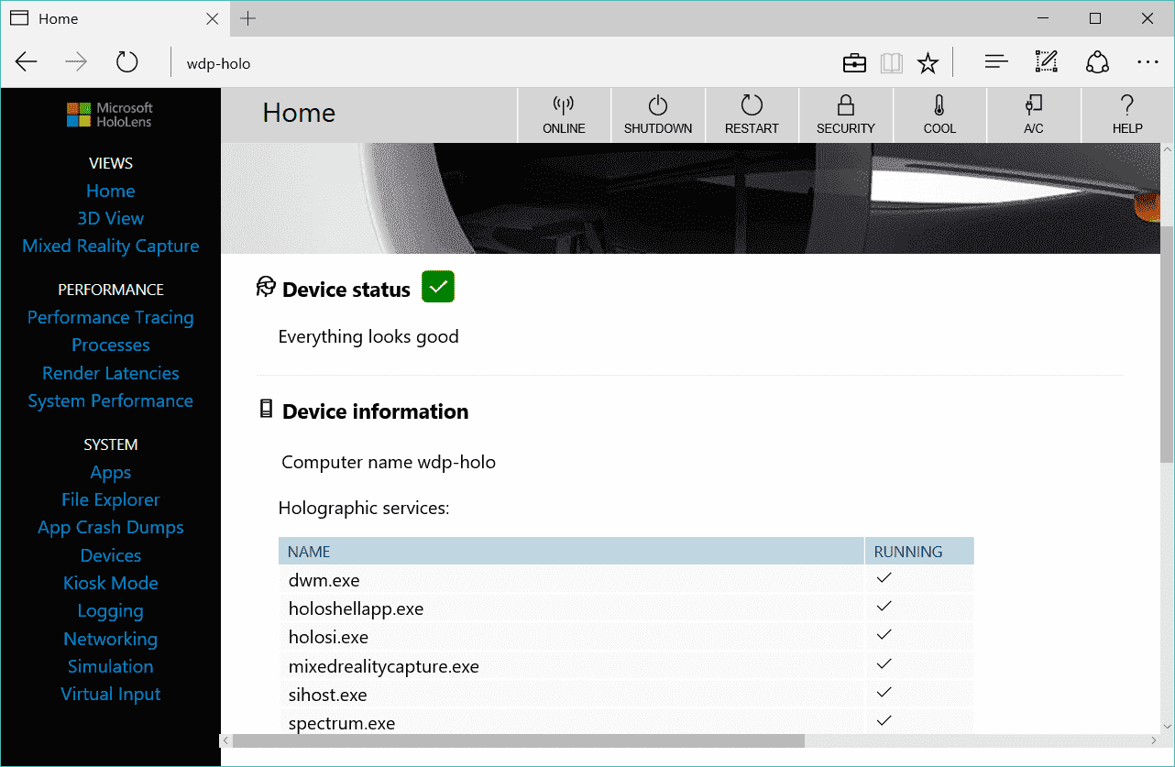Click the Make a Web Note icon
1175x767 pixels.
pos(1046,62)
